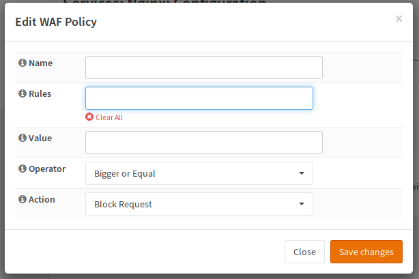Open the Operator dropdown showing Bigger or Equal

pos(199,173)
